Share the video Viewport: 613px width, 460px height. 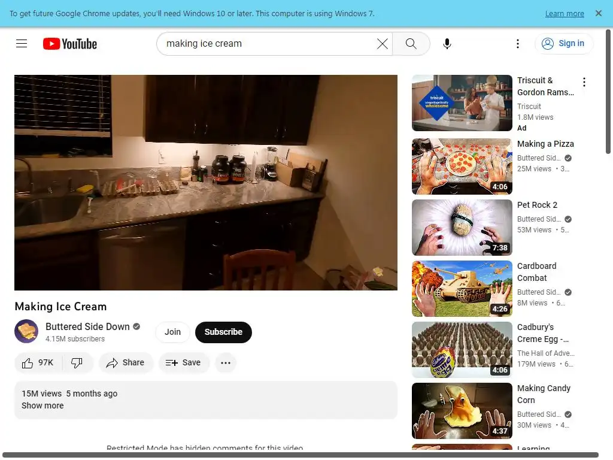[126, 362]
